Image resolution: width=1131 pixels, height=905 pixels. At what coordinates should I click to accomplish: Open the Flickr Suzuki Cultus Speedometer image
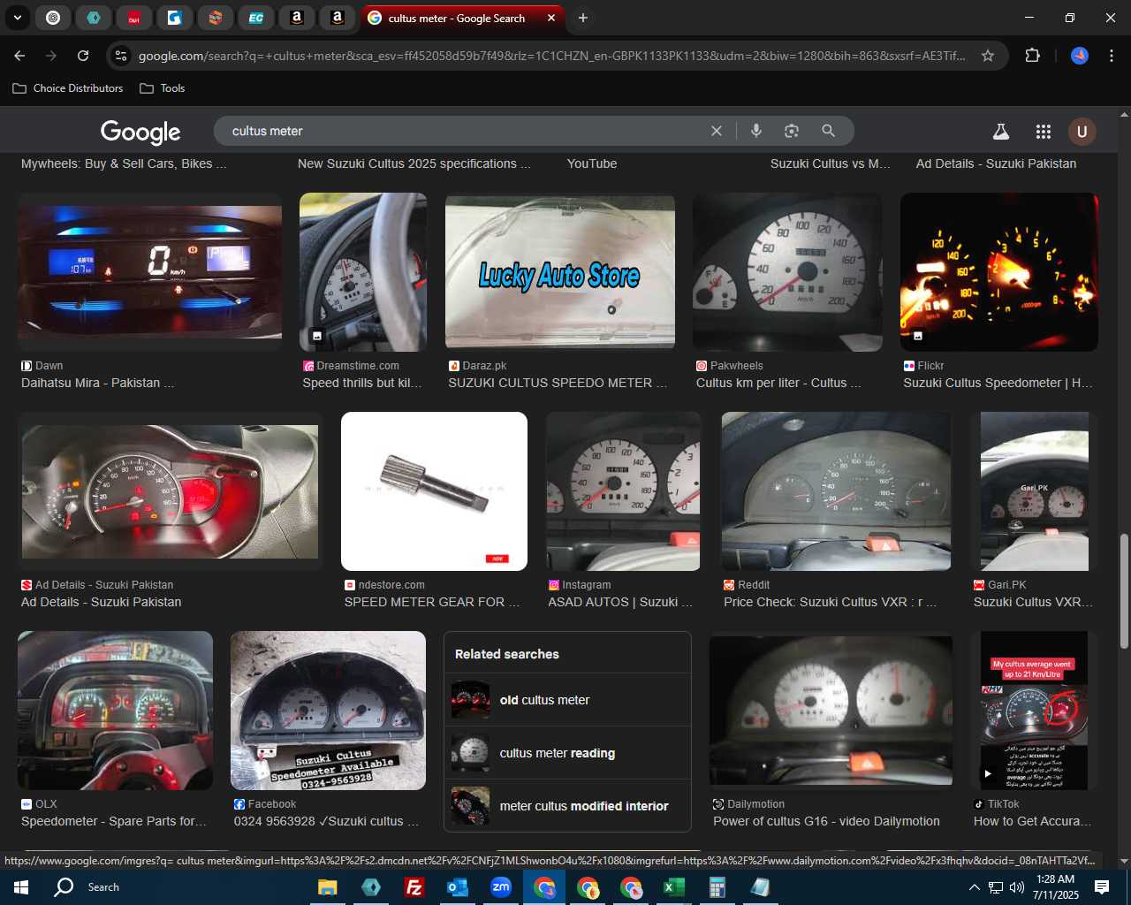point(999,272)
